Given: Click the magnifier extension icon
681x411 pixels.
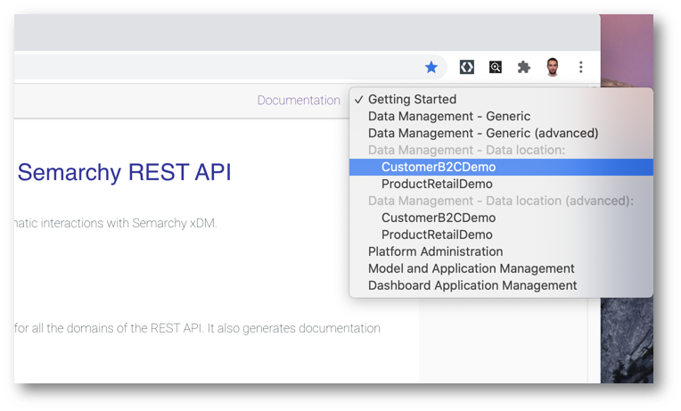Looking at the screenshot, I should click(495, 67).
